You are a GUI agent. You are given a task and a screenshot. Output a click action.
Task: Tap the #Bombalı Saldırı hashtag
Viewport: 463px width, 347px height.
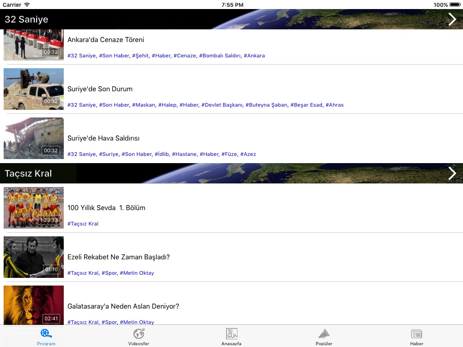(x=220, y=56)
